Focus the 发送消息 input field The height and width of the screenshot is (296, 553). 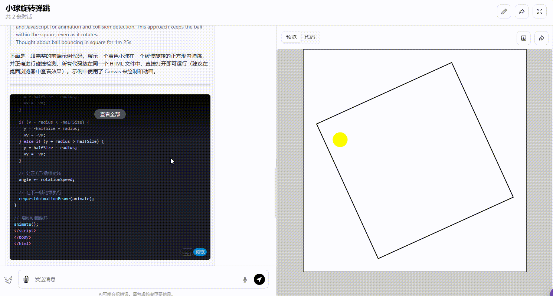135,279
